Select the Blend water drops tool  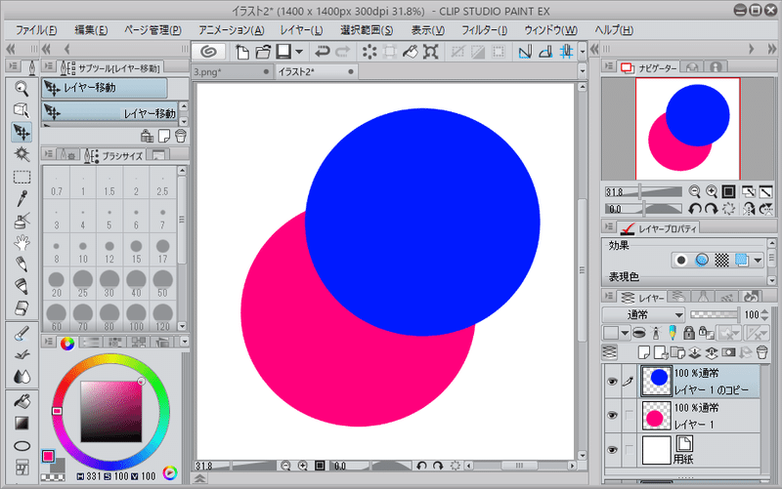coord(22,377)
